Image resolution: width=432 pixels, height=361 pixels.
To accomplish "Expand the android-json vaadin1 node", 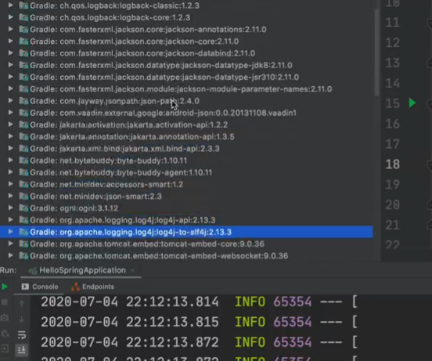I will (x=10, y=113).
